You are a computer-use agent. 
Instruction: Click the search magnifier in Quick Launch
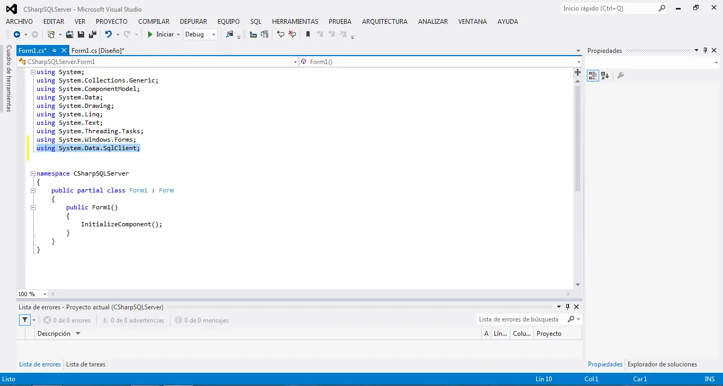tap(662, 8)
